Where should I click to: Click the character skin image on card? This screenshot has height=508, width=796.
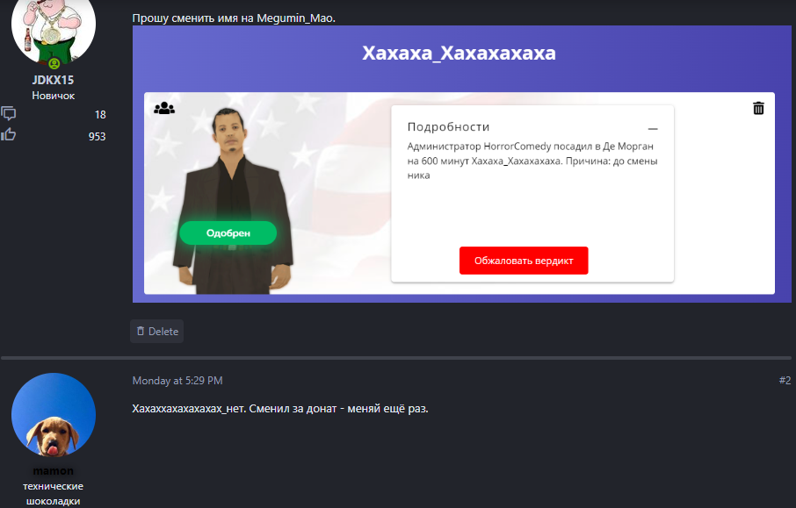(232, 200)
